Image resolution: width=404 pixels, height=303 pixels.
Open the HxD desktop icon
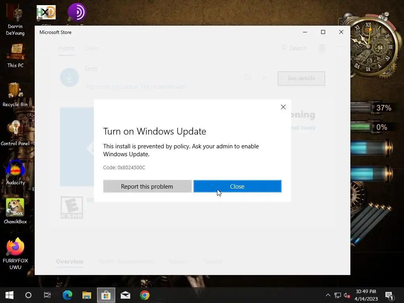(46, 12)
